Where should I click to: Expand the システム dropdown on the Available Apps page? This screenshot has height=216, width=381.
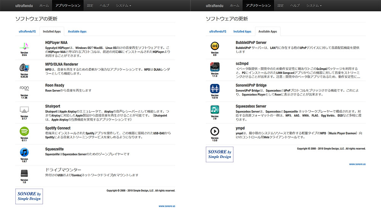pos(314,6)
